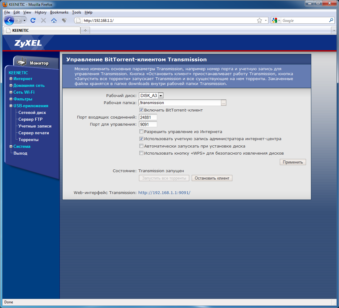
Task: Open the Сервер FTP page
Action: [31, 119]
